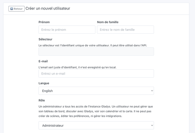
Task: Click the Sélecteur field label
Action: point(45,39)
